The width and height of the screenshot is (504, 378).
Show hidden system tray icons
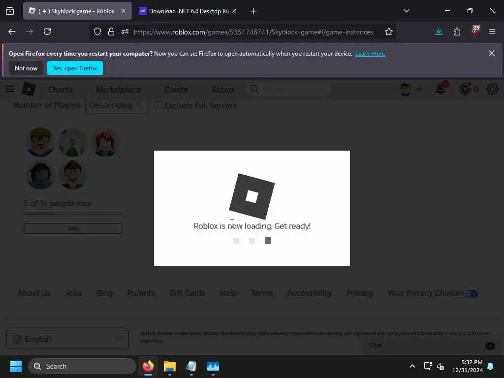point(412,366)
